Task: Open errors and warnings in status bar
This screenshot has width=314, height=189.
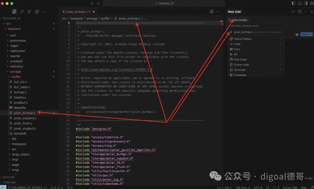Action: tap(57, 187)
